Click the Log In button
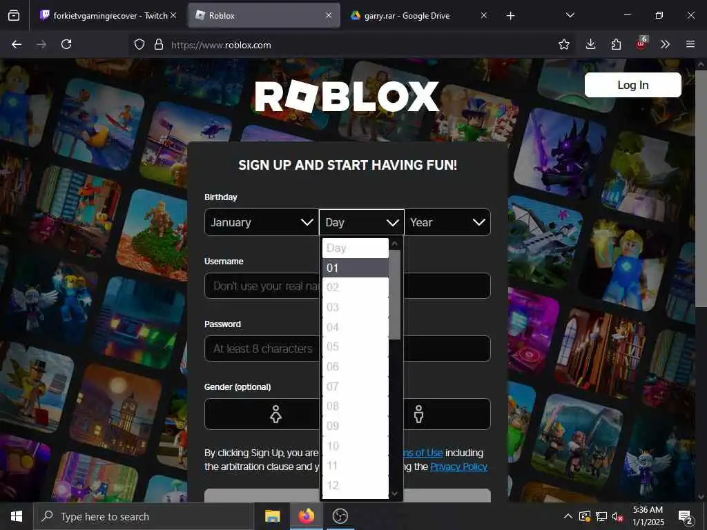 [632, 85]
